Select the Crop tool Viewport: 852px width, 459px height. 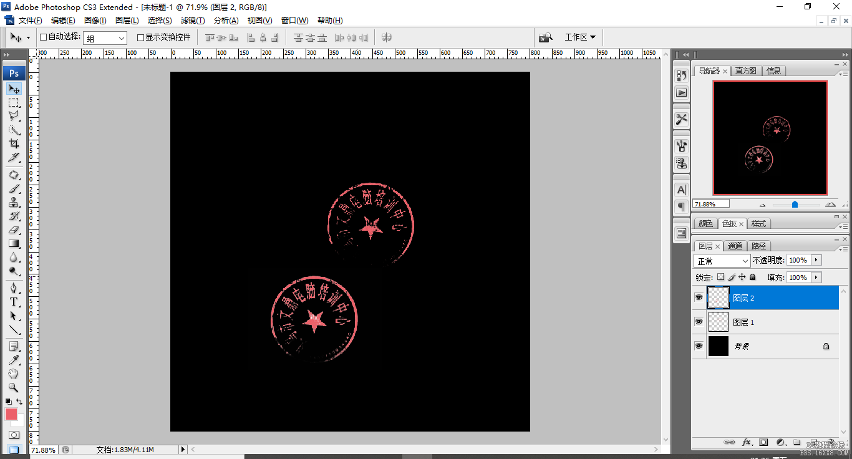click(x=14, y=143)
